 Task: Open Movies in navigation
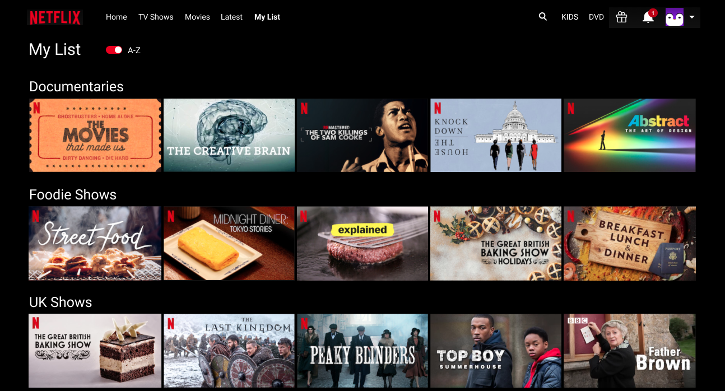197,17
